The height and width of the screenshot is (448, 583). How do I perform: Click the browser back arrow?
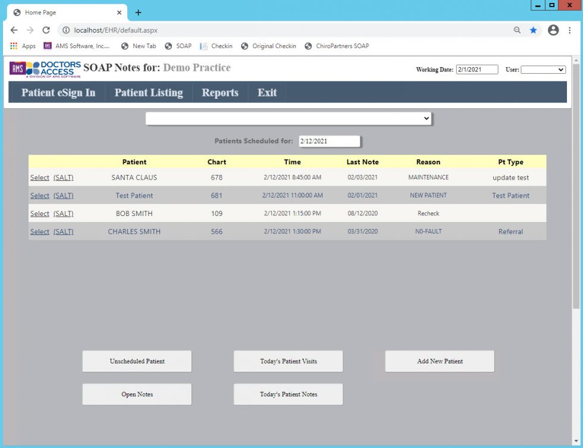click(14, 30)
